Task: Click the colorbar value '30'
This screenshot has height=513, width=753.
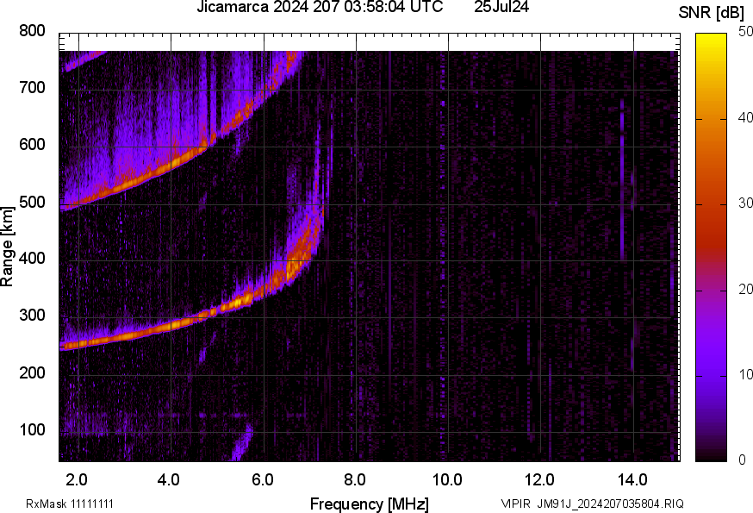Action: pyautogui.click(x=745, y=203)
